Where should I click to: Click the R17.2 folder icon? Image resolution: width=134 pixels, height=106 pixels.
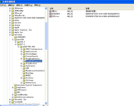18,44
